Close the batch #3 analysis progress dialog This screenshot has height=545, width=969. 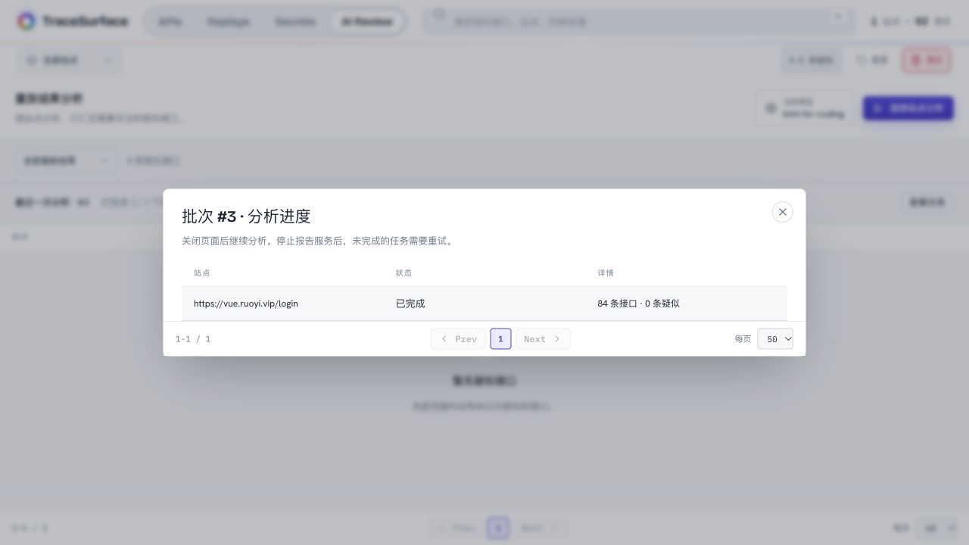click(x=782, y=212)
